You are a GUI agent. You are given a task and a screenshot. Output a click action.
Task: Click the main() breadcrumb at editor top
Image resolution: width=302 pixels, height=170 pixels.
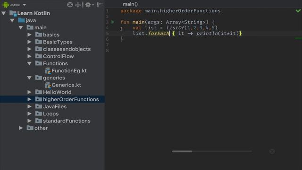click(130, 4)
